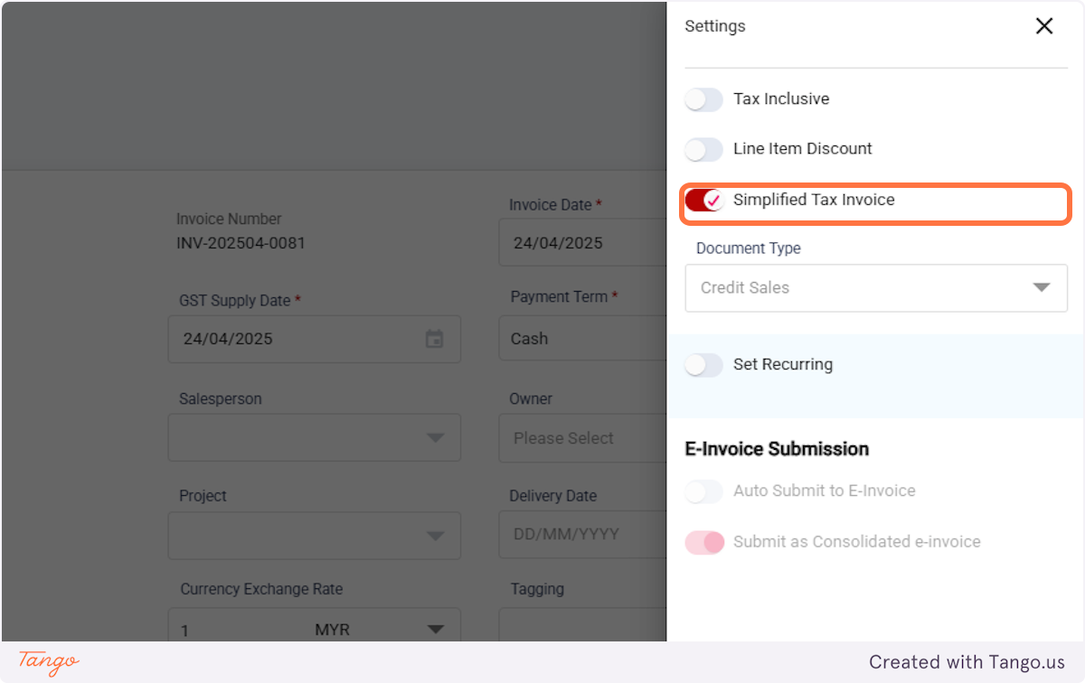This screenshot has width=1085, height=683.
Task: Click the Settings panel title
Action: [715, 26]
